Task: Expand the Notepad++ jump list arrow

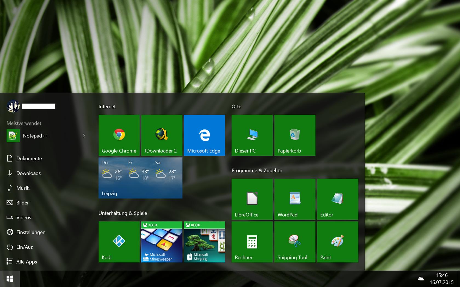Action: click(84, 136)
